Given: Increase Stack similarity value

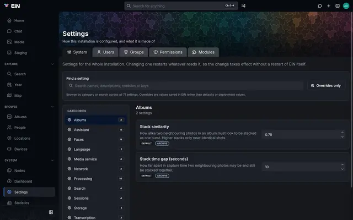Looking at the screenshot, I should pos(343,133).
